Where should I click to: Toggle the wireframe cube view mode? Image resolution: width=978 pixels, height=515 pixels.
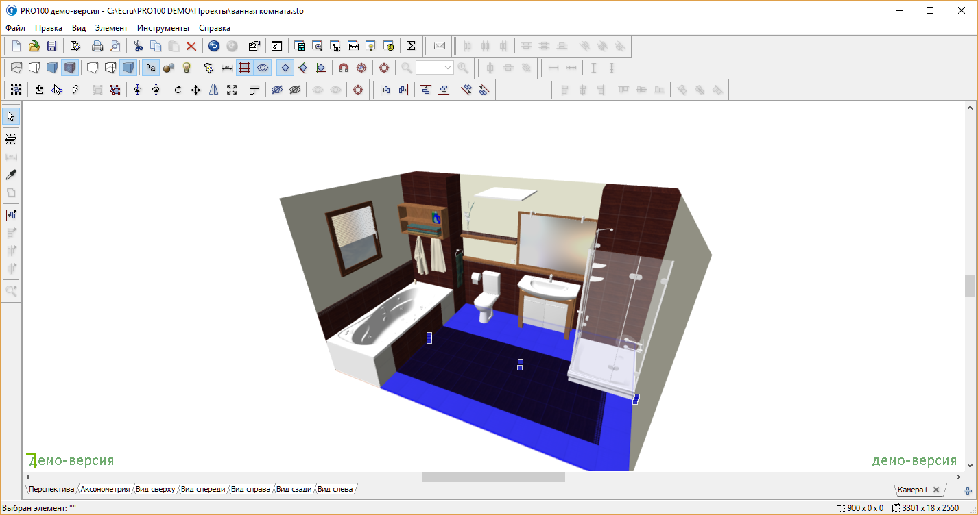point(16,68)
